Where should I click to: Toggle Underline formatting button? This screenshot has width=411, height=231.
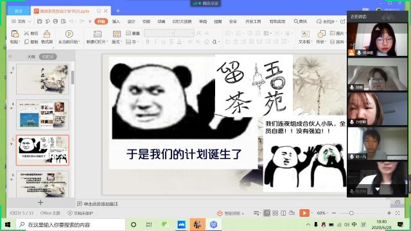click(163, 42)
